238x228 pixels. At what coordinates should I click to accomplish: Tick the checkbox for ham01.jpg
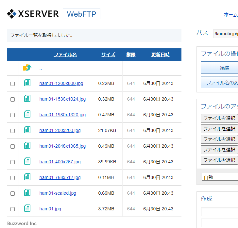13,209
